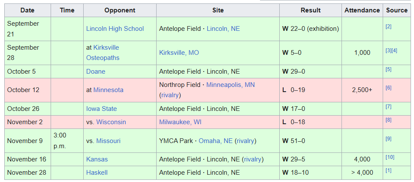The width and height of the screenshot is (414, 182).
Task: Follow the Omaha, NE site link
Action: click(215, 141)
